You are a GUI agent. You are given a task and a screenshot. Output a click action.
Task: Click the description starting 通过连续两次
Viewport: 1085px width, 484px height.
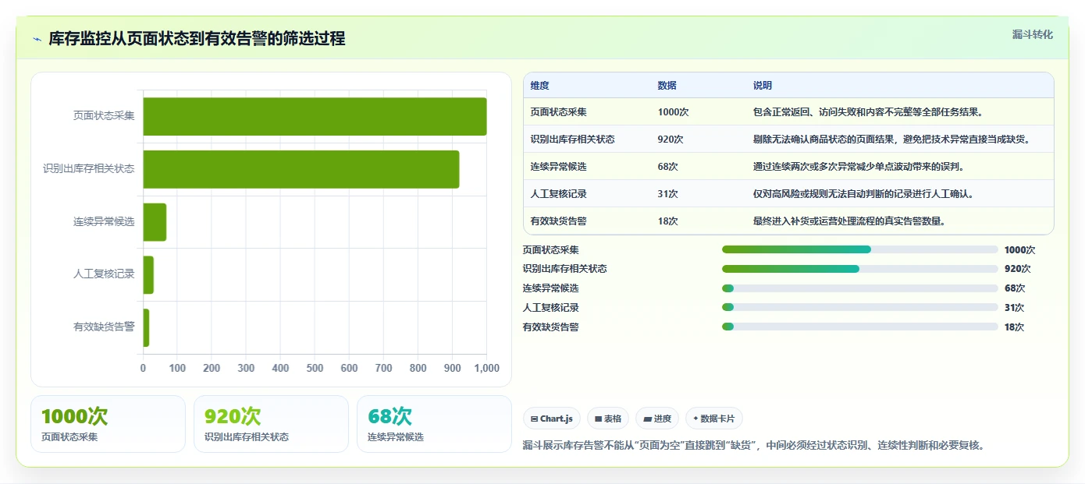pos(859,167)
